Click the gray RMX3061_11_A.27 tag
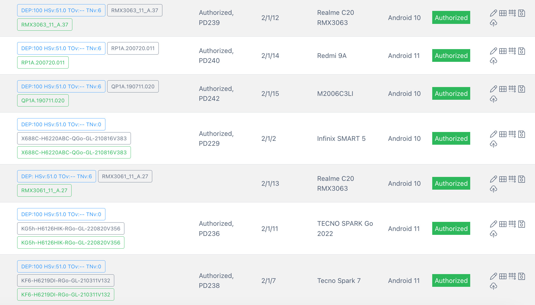This screenshot has width=535, height=305. tap(125, 176)
